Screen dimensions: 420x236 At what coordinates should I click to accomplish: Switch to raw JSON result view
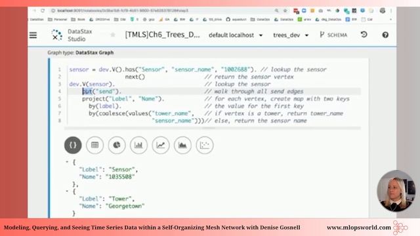point(73,145)
